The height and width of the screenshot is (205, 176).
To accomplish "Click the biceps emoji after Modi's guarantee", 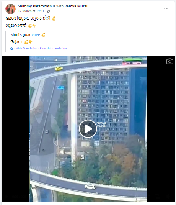I will coord(43,35).
